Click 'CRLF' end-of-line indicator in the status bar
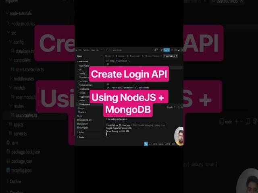Image resolution: width=258 pixels, height=193 pixels. pos(173,144)
